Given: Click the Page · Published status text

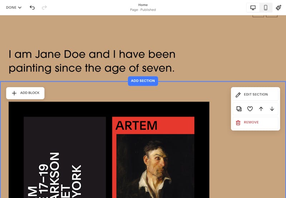Looking at the screenshot, I should coord(143,10).
